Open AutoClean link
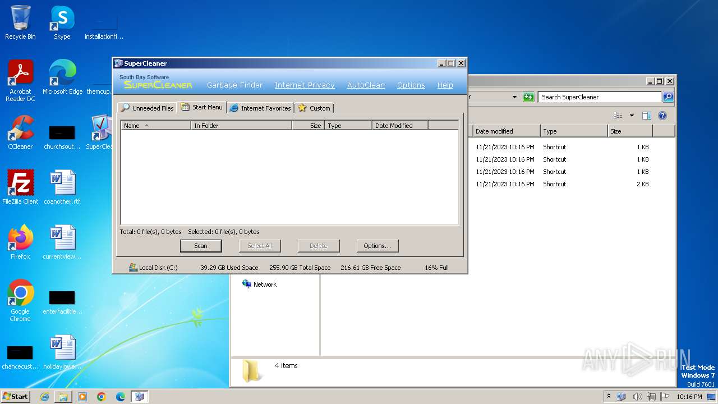Screen dimensions: 718x404 coord(366,85)
